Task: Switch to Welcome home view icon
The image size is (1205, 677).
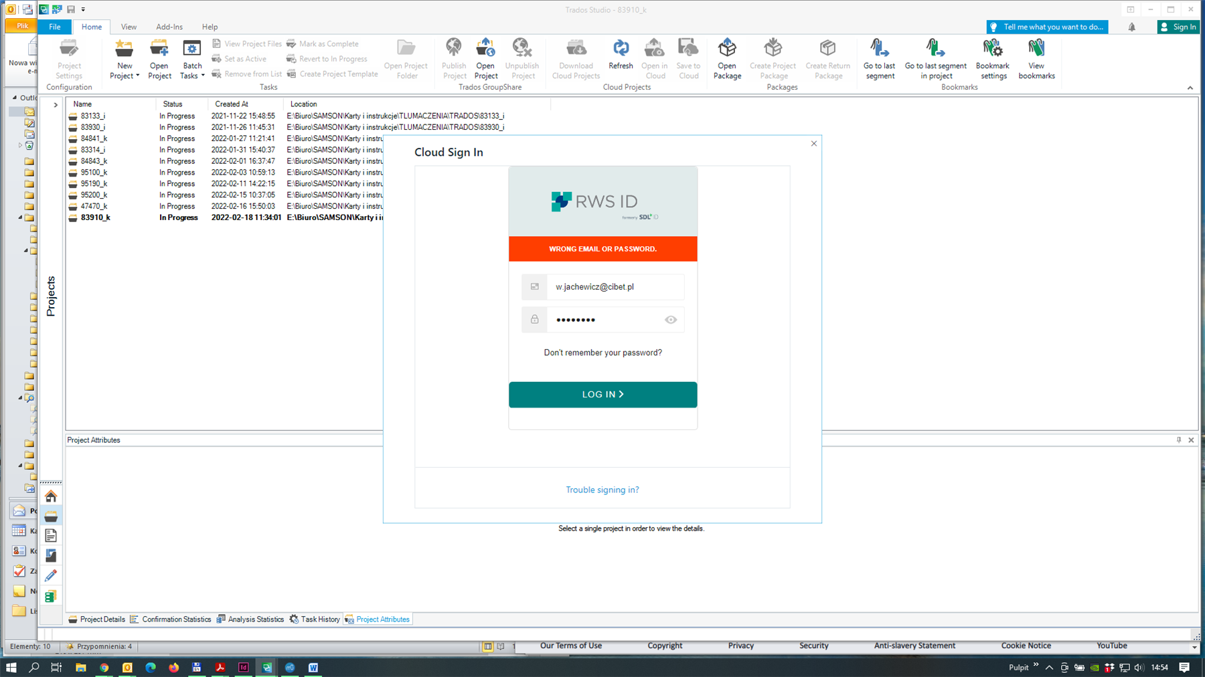Action: (51, 496)
